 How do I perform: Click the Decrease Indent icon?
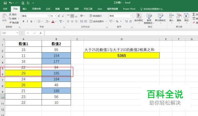[82, 21]
